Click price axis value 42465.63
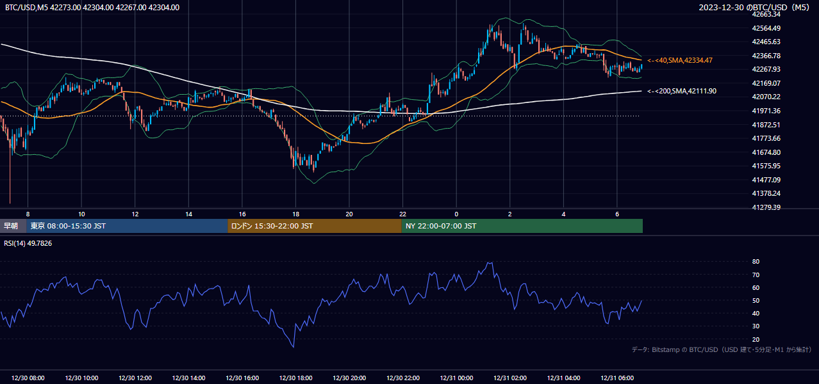 click(x=766, y=42)
